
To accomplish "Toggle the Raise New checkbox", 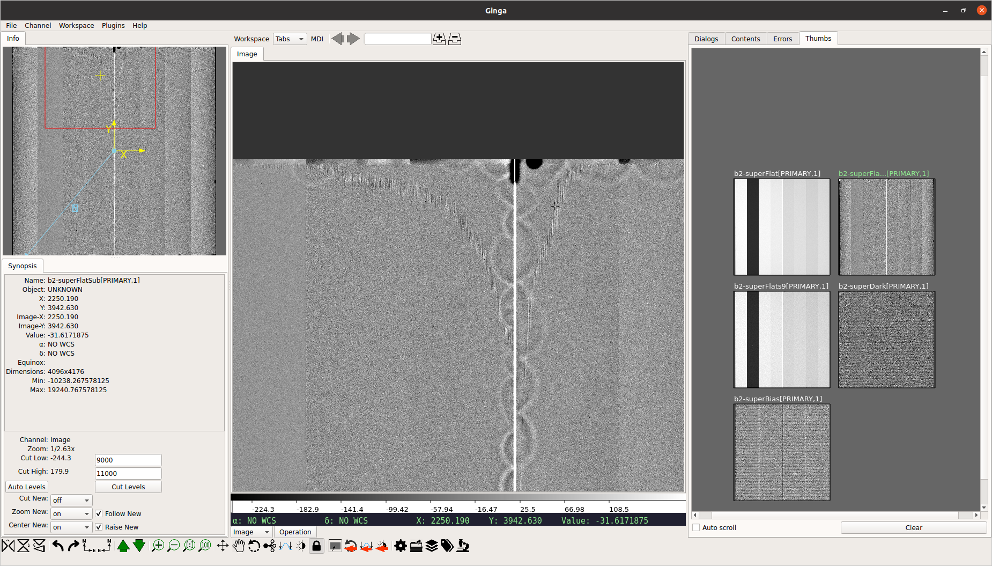I will (x=99, y=527).
